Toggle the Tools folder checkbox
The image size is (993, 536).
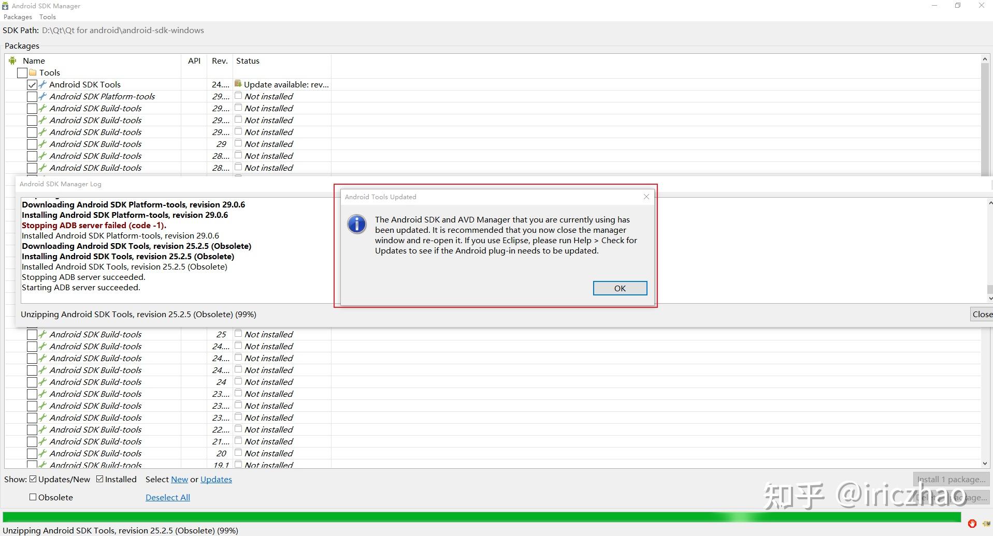click(22, 73)
